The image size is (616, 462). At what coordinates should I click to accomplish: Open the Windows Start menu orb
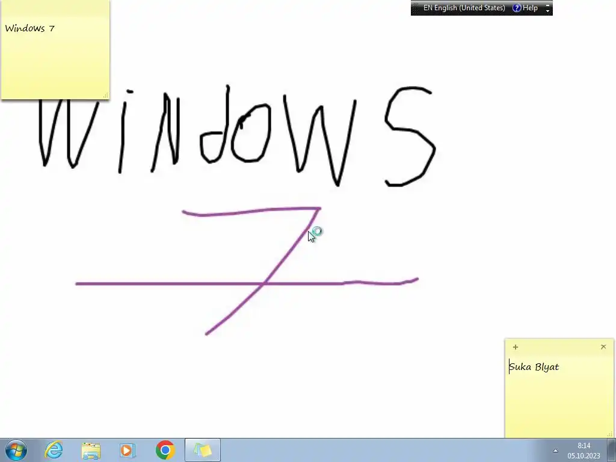pyautogui.click(x=16, y=450)
